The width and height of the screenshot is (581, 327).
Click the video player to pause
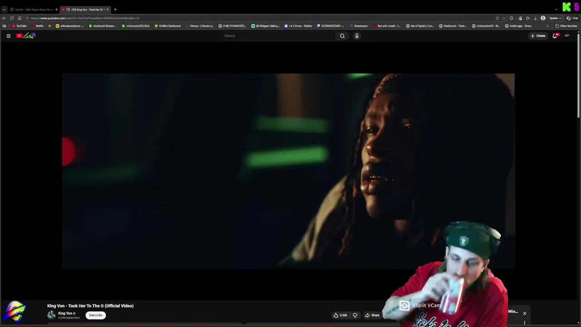(288, 171)
